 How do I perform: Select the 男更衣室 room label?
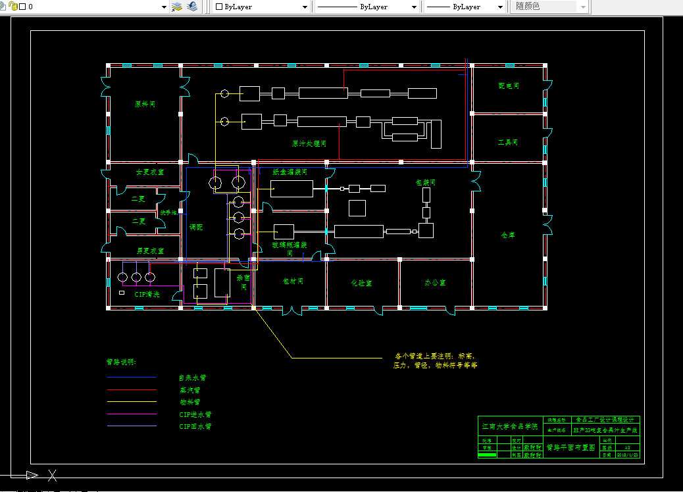pos(150,251)
